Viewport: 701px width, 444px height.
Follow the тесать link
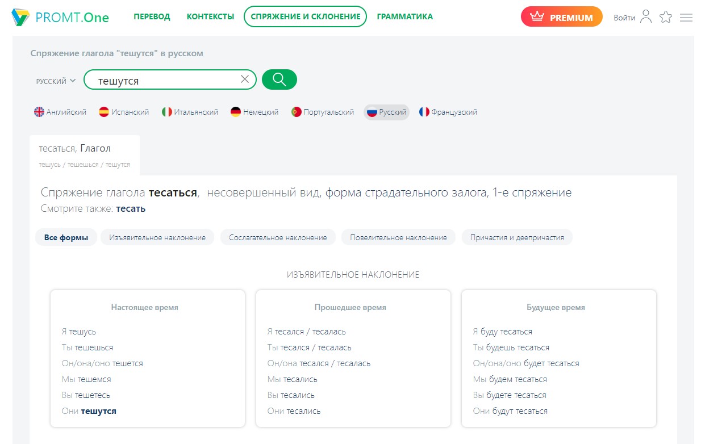[x=131, y=208]
